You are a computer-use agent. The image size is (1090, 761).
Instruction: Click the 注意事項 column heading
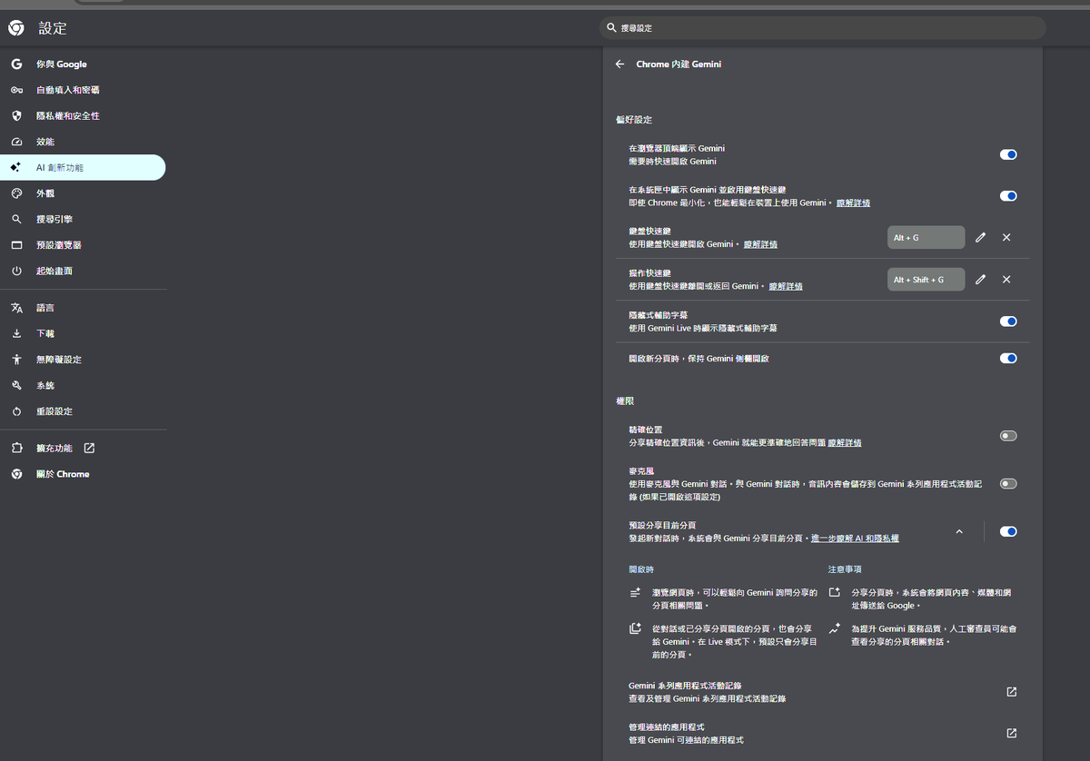844,569
